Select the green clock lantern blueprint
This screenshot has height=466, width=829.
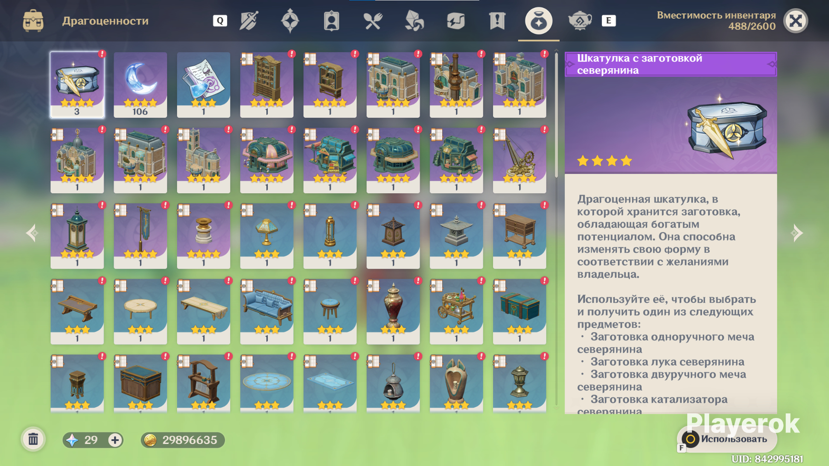[77, 236]
